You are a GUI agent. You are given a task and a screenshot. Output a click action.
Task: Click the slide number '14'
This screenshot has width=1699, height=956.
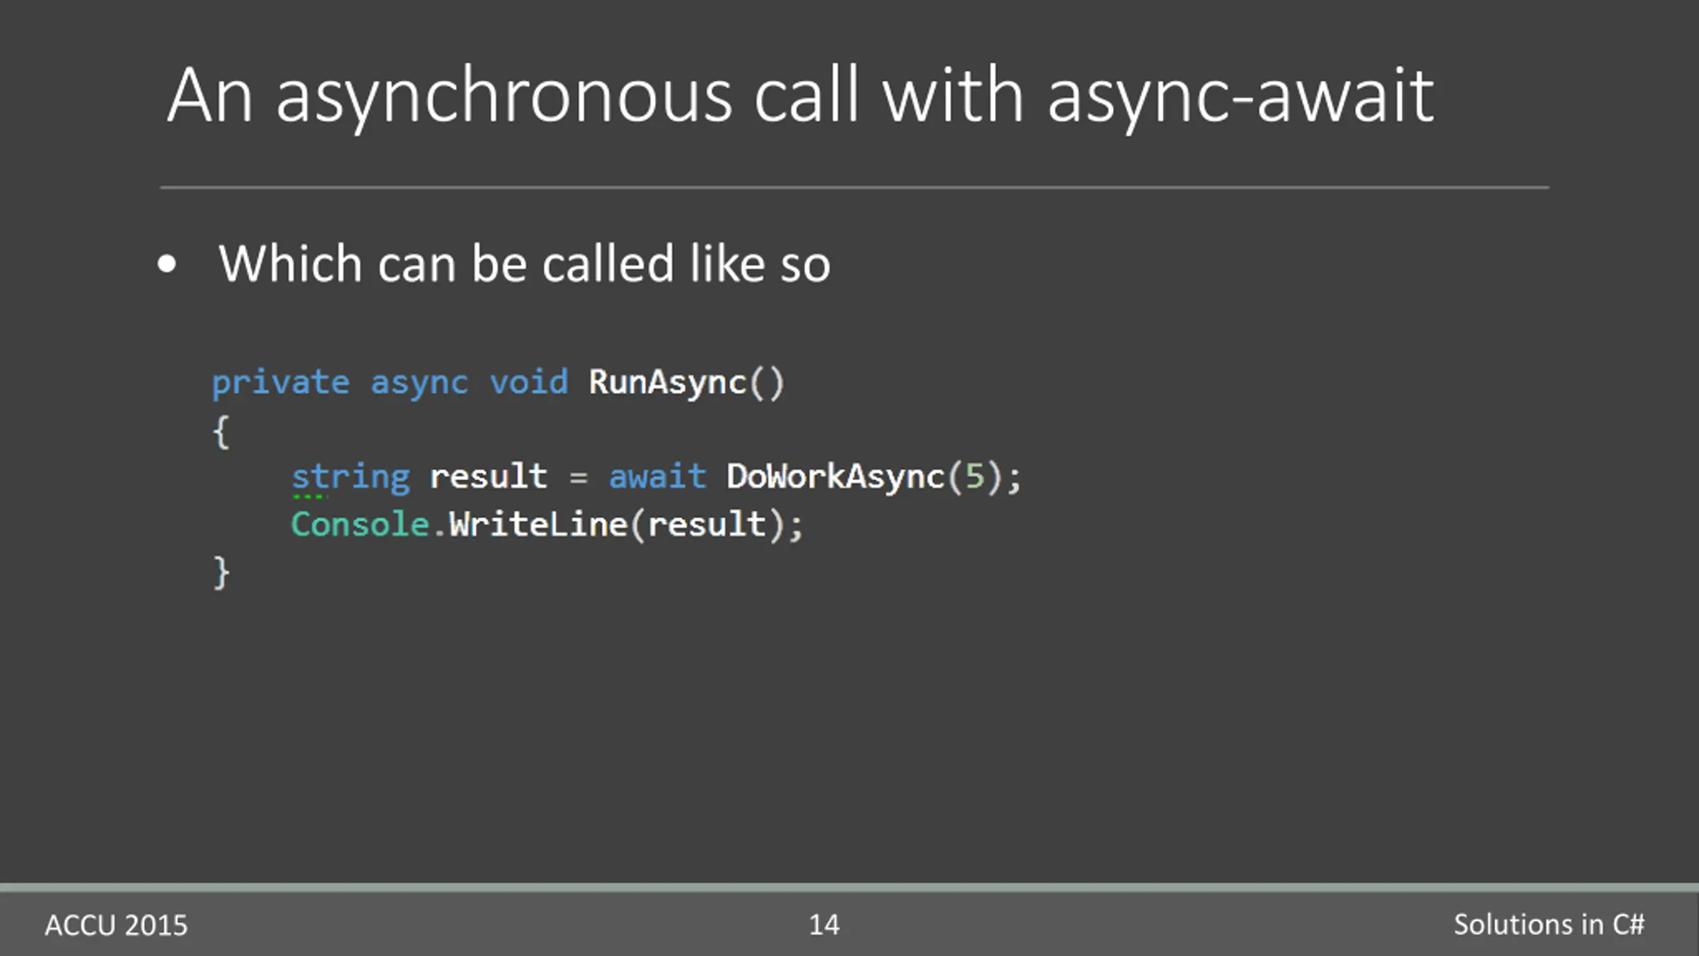click(824, 925)
